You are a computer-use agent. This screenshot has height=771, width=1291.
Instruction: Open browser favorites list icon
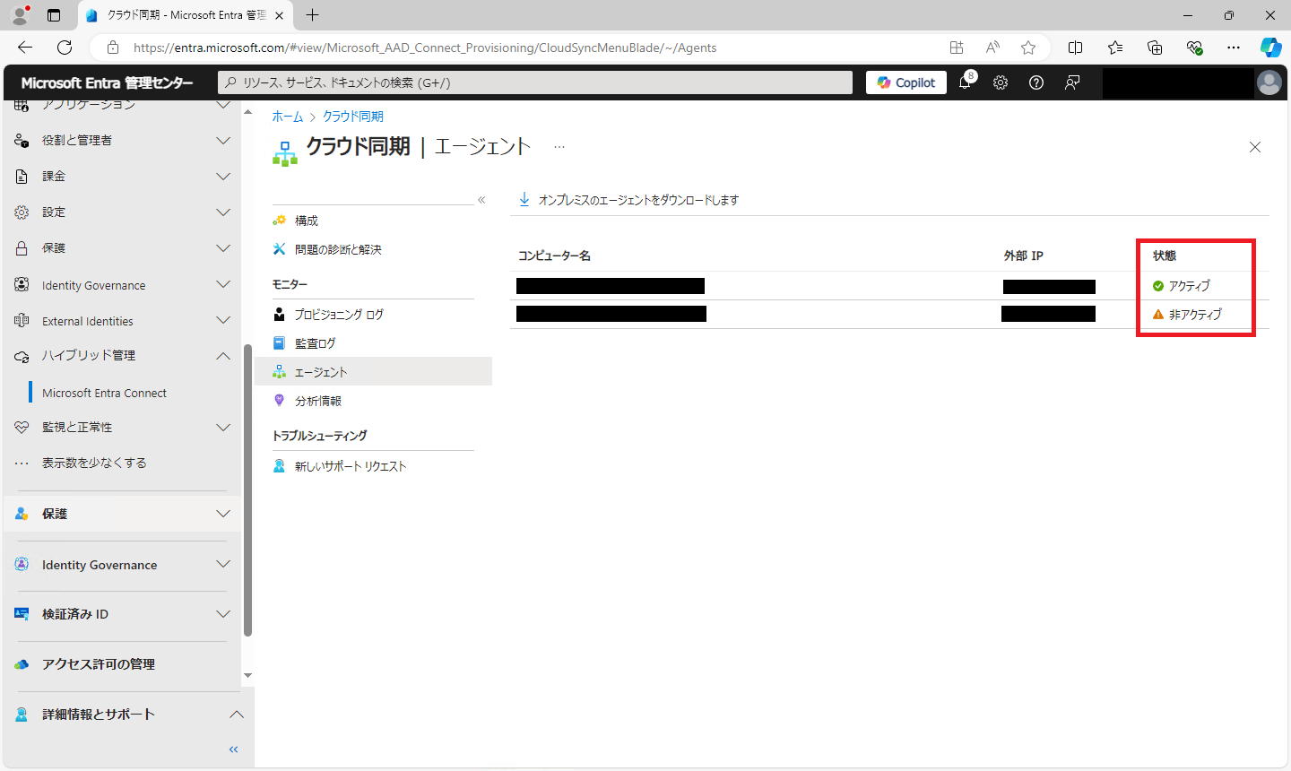pos(1115,48)
